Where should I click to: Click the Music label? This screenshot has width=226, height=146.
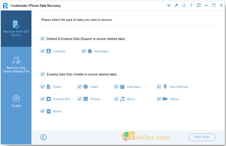131,99
